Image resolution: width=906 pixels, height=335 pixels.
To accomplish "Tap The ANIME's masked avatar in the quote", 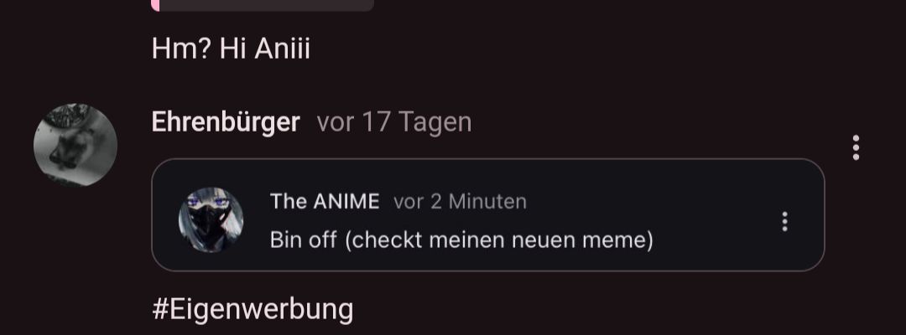I will coord(211,219).
